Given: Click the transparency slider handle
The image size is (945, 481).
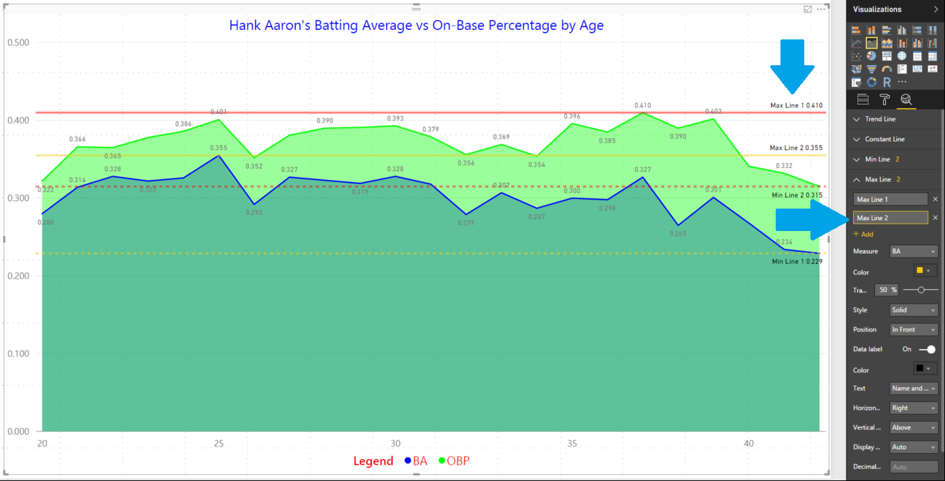Looking at the screenshot, I should point(921,290).
